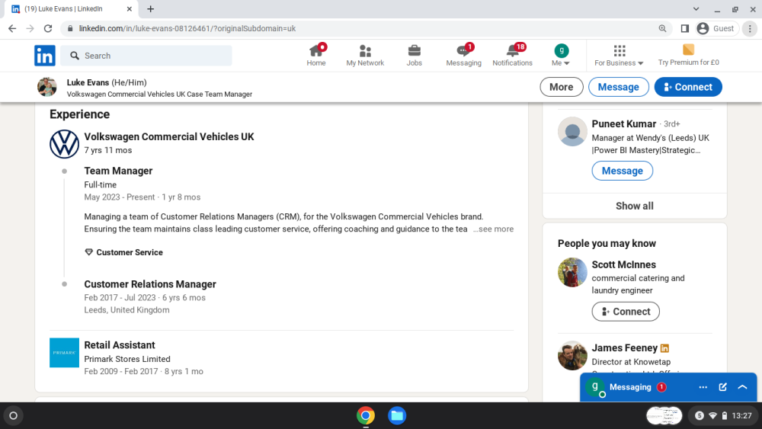Open system tray clock 13:27
Image resolution: width=762 pixels, height=429 pixels.
click(x=741, y=416)
